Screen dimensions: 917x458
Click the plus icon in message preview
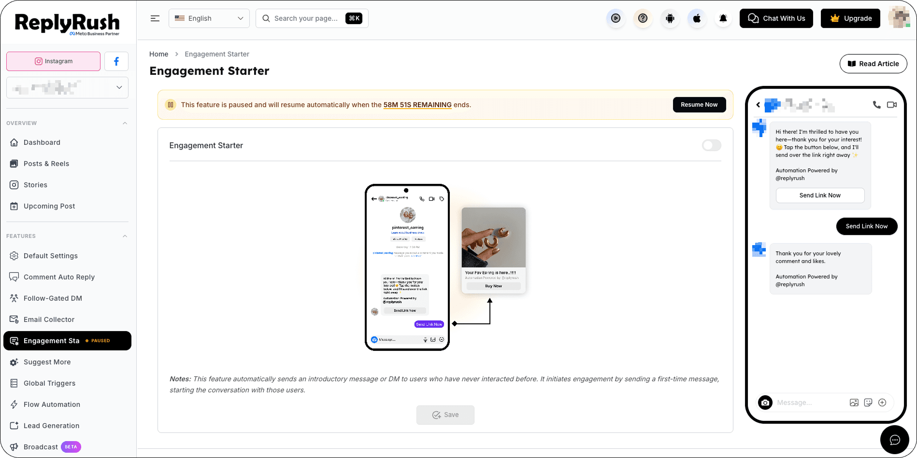(x=882, y=402)
